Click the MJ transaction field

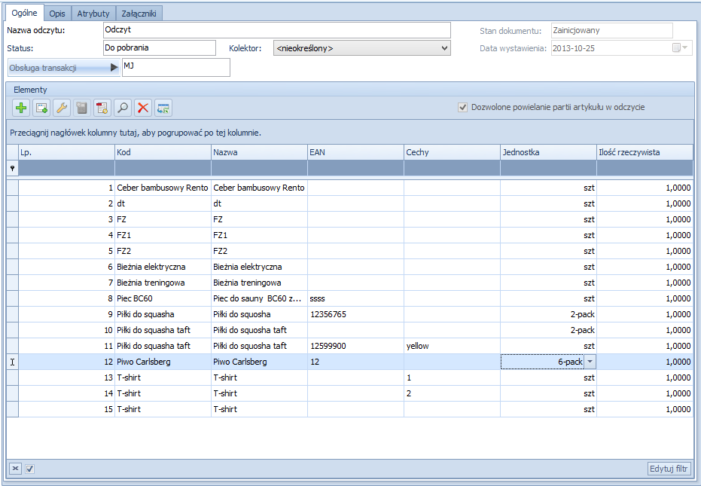(x=175, y=68)
